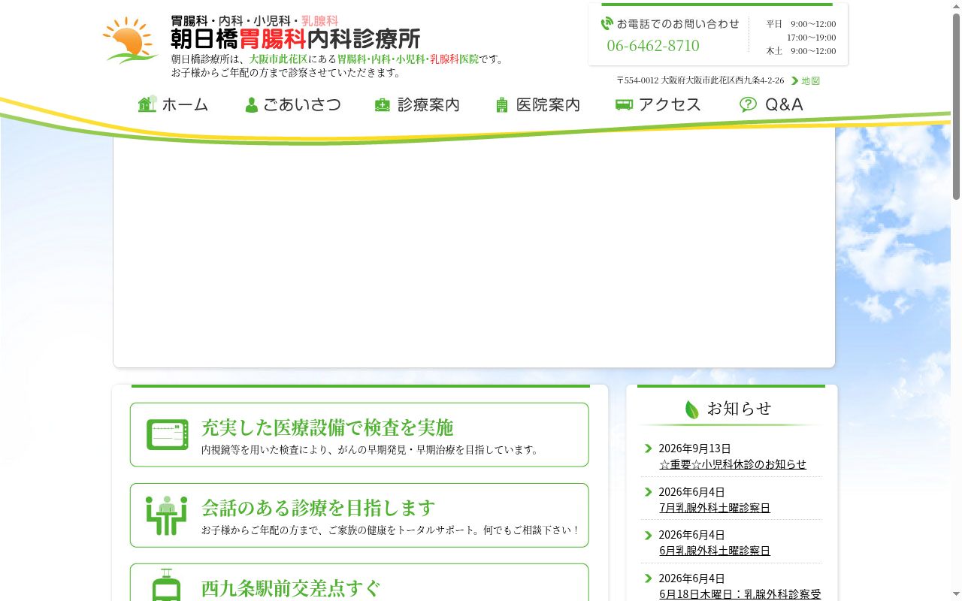Open the 6月乳腺外科土曜診察日 notice
962x601 pixels.
pos(715,551)
